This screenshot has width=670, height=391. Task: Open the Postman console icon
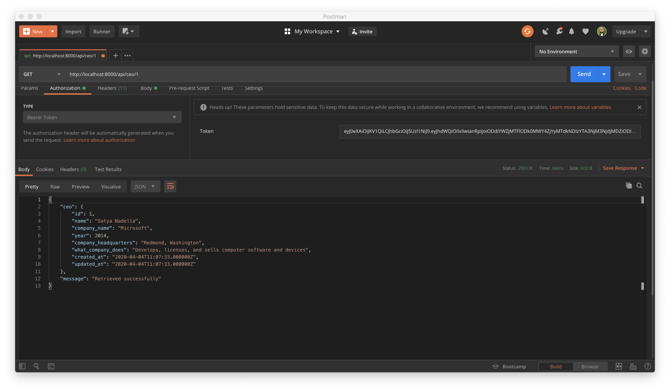click(x=51, y=366)
